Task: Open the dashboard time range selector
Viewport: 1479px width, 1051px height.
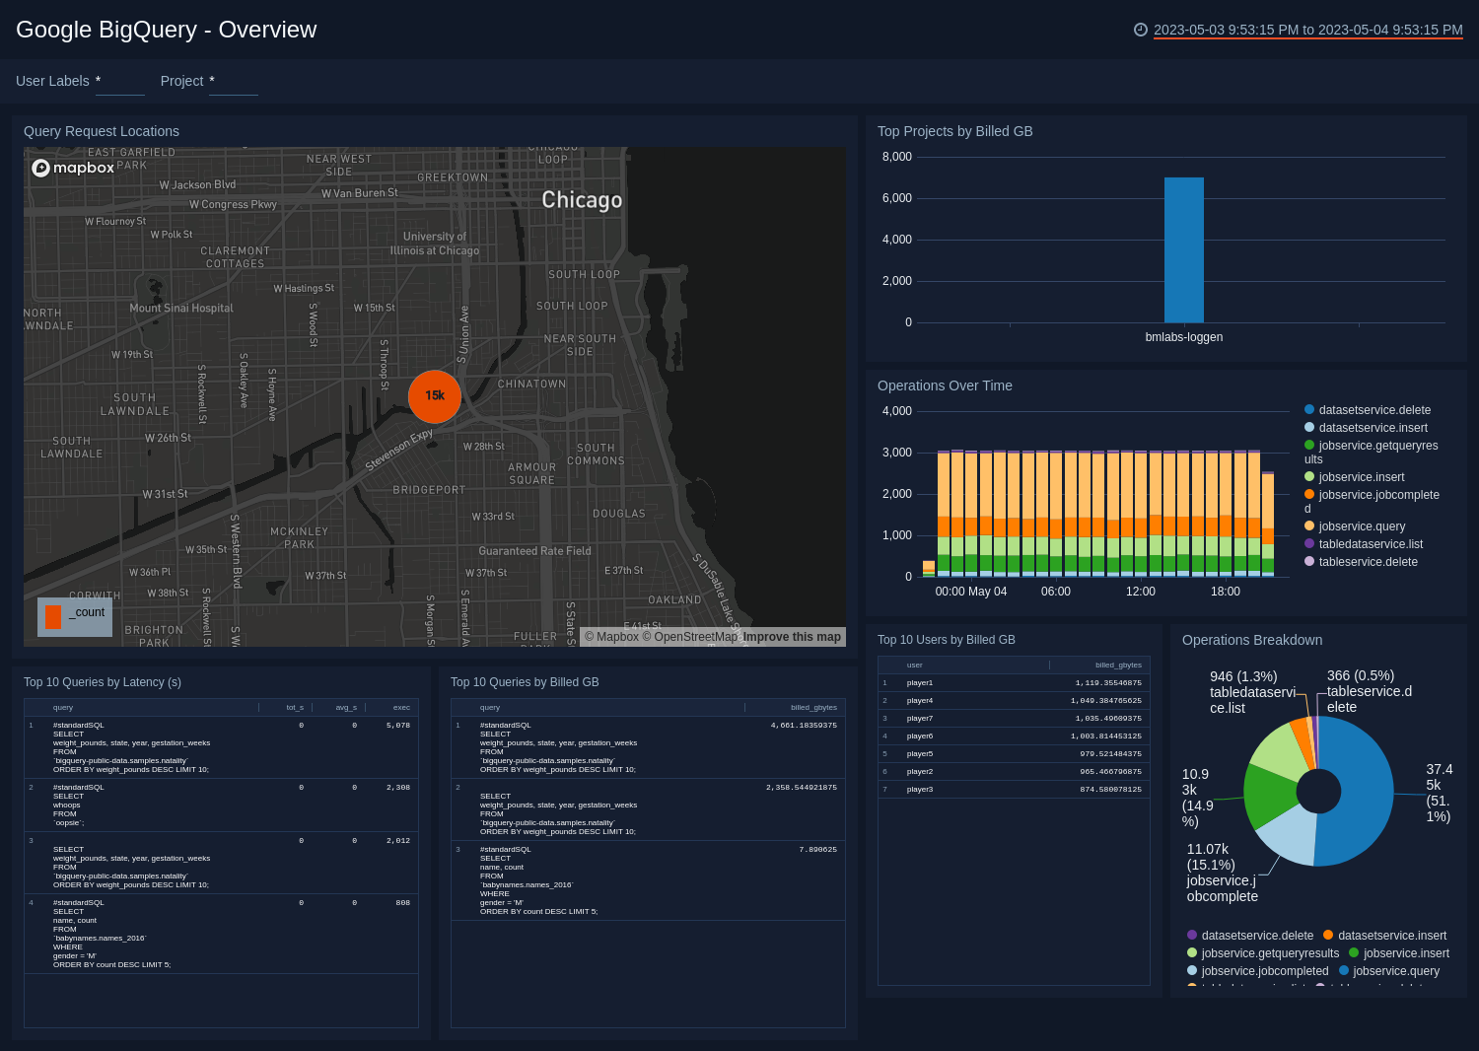Action: click(x=1307, y=30)
